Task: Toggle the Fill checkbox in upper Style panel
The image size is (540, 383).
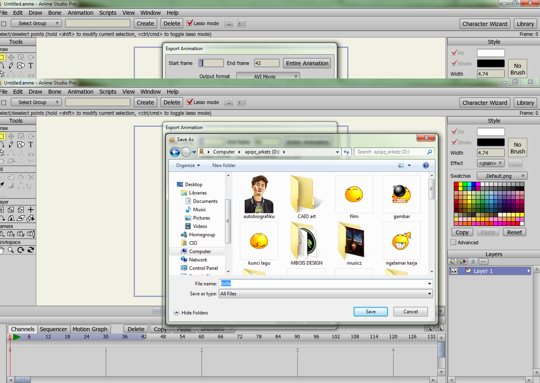Action: coord(454,53)
